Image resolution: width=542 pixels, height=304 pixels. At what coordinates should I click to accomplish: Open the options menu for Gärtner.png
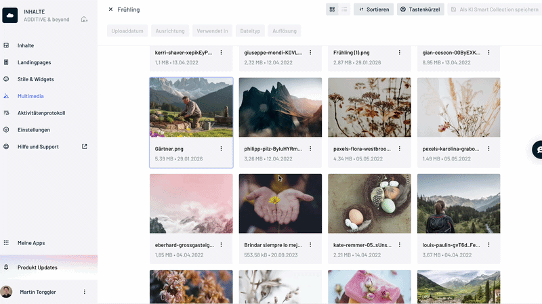[222, 148]
